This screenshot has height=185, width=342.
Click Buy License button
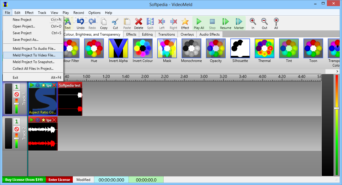pos(24,180)
